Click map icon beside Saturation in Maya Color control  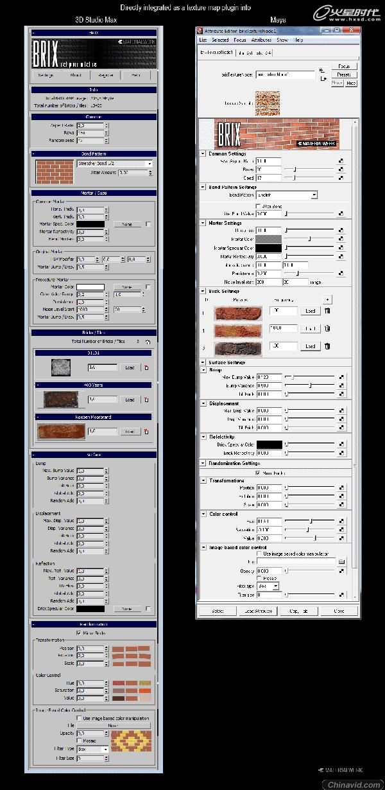341,530
